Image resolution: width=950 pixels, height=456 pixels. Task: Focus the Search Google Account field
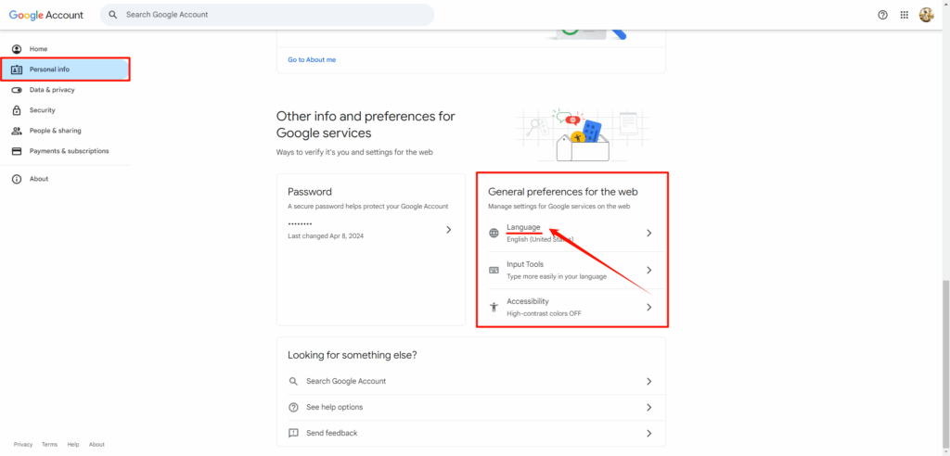coord(267,15)
